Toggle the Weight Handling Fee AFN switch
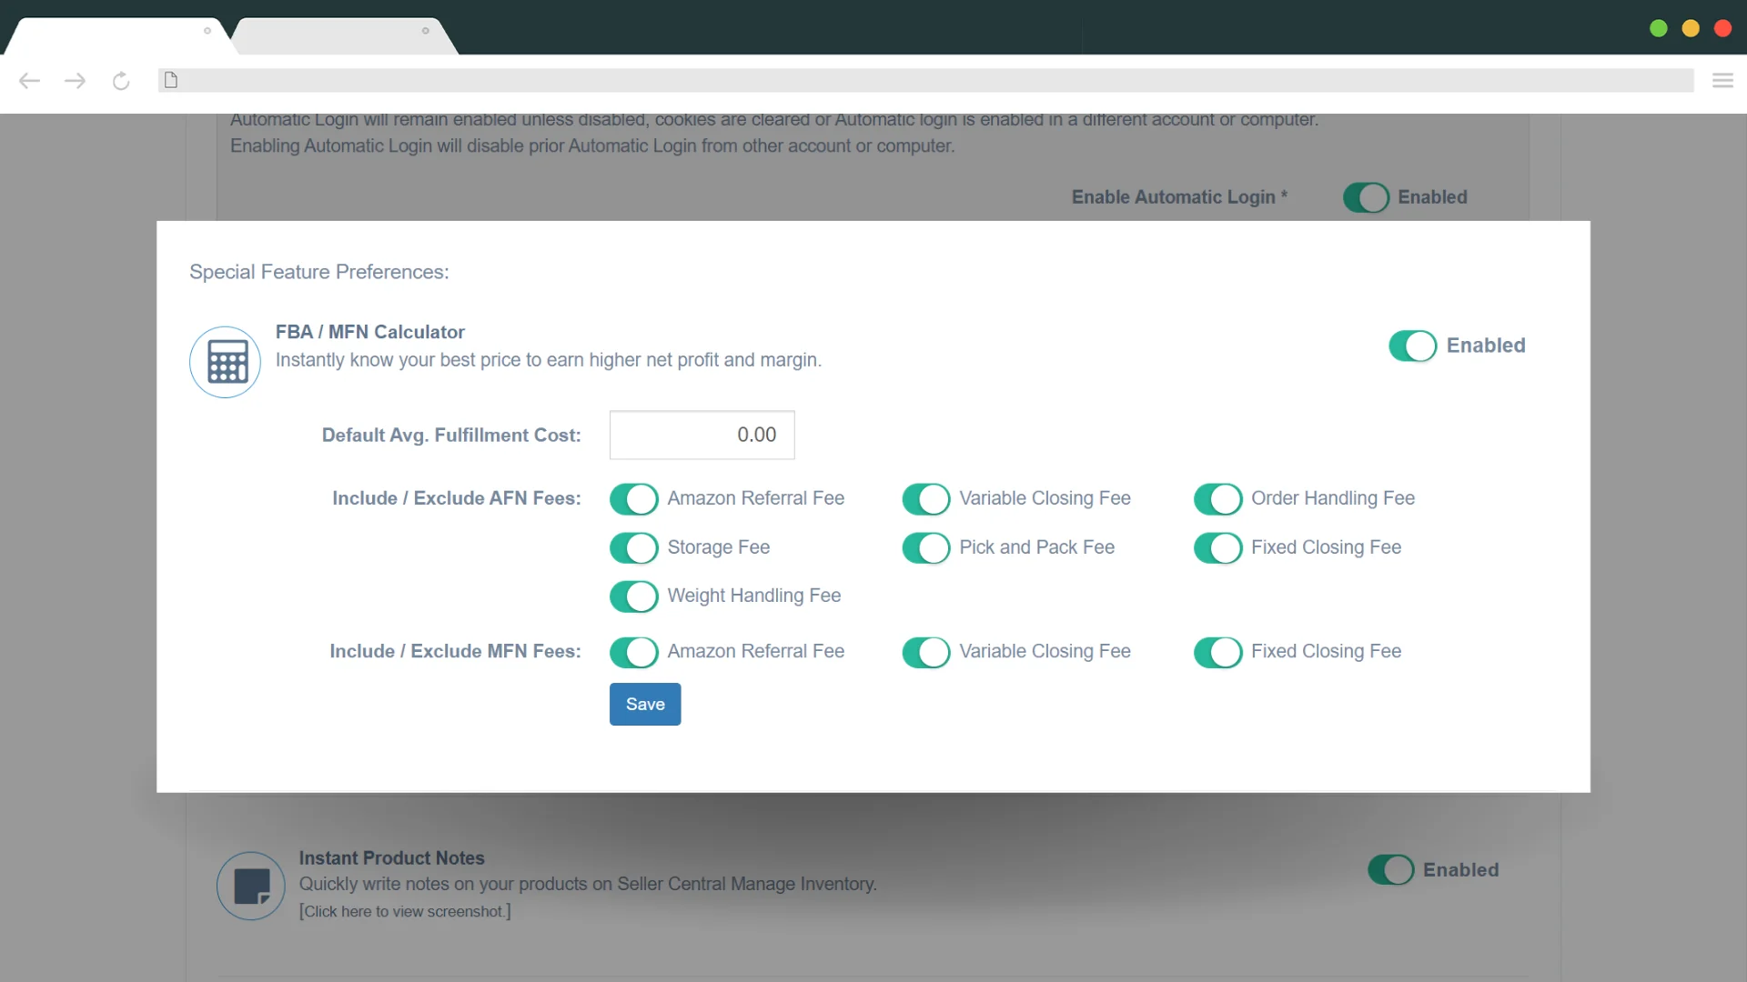This screenshot has height=982, width=1747. 633,596
